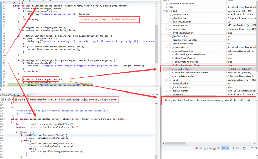Screen dimensions: 258x159
Task: Select allowPrivateAccess variable row
Action: pyautogui.click(x=209, y=58)
